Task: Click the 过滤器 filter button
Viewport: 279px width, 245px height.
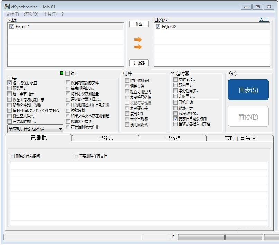Action: point(139,63)
